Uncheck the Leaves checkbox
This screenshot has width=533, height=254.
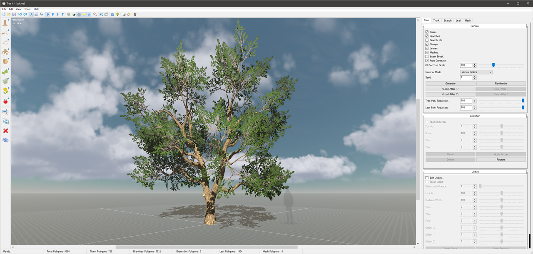427,48
